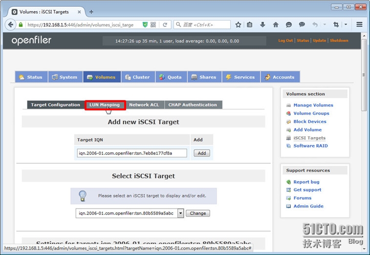Switch to Target Configuration sub-tab
The image size is (370, 255).
pyautogui.click(x=55, y=105)
